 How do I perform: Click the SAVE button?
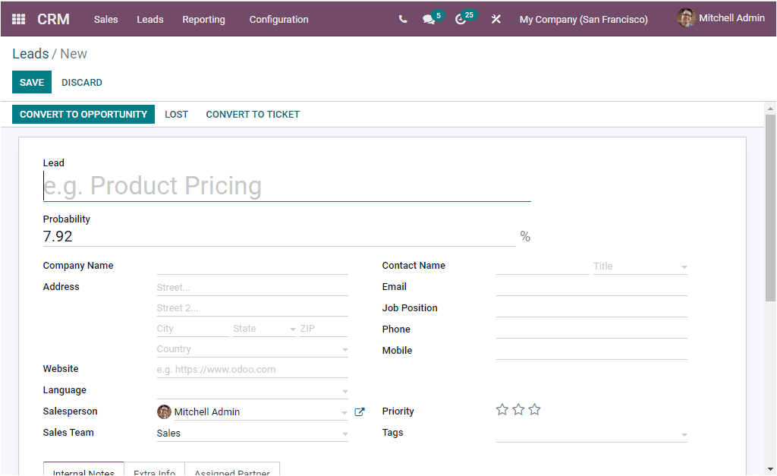pos(31,82)
